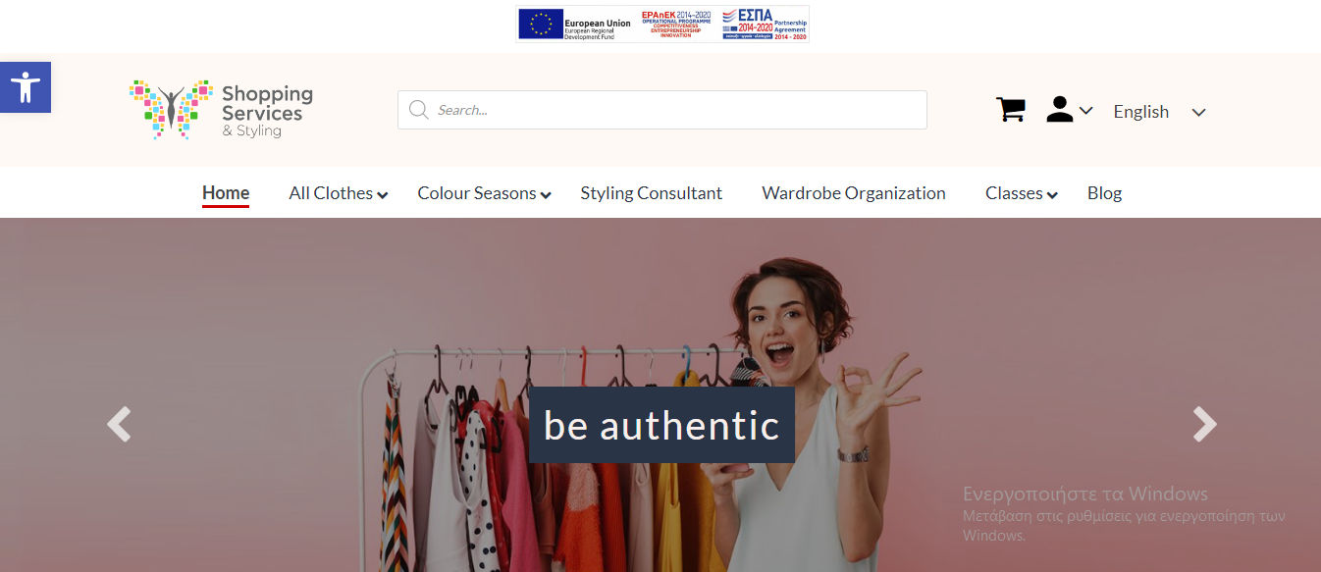Open the Styling Consultant page
1321x572 pixels.
[x=652, y=193]
